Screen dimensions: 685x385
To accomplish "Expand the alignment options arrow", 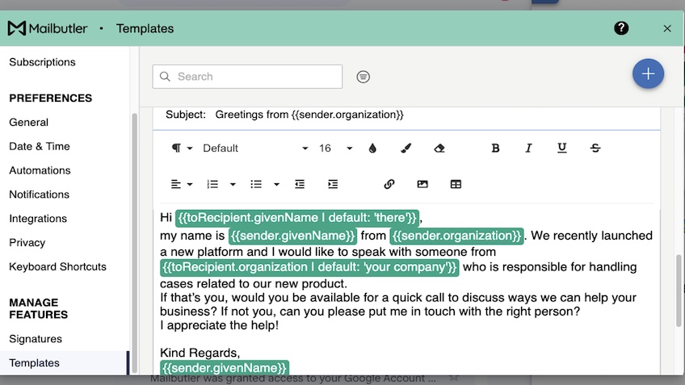I will coord(190,185).
